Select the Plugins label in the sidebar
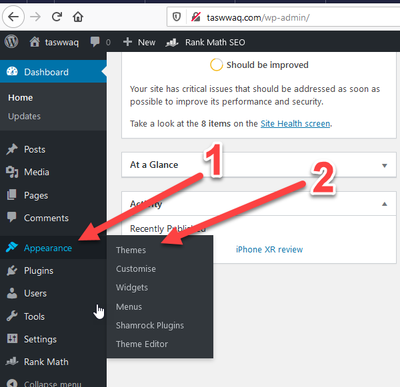Viewport: 400px width, 387px height. (39, 270)
